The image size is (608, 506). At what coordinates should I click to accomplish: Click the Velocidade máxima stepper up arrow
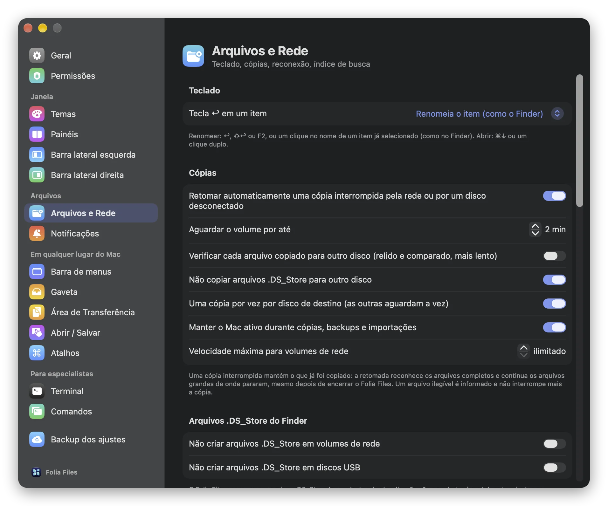click(524, 347)
